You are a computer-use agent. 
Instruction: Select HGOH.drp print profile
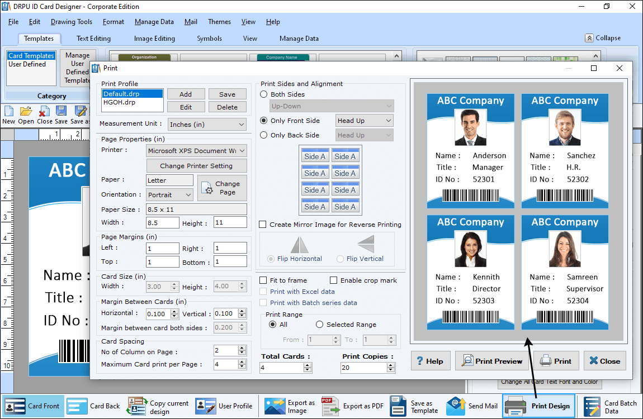(132, 102)
